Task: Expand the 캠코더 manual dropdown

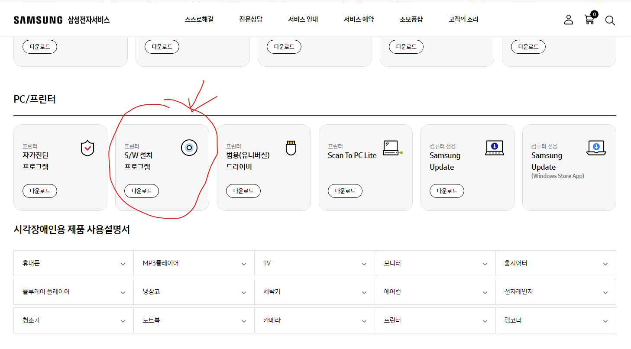Action: [x=556, y=320]
